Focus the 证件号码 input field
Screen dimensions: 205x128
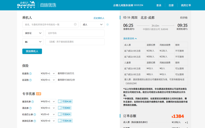(x=75, y=33)
